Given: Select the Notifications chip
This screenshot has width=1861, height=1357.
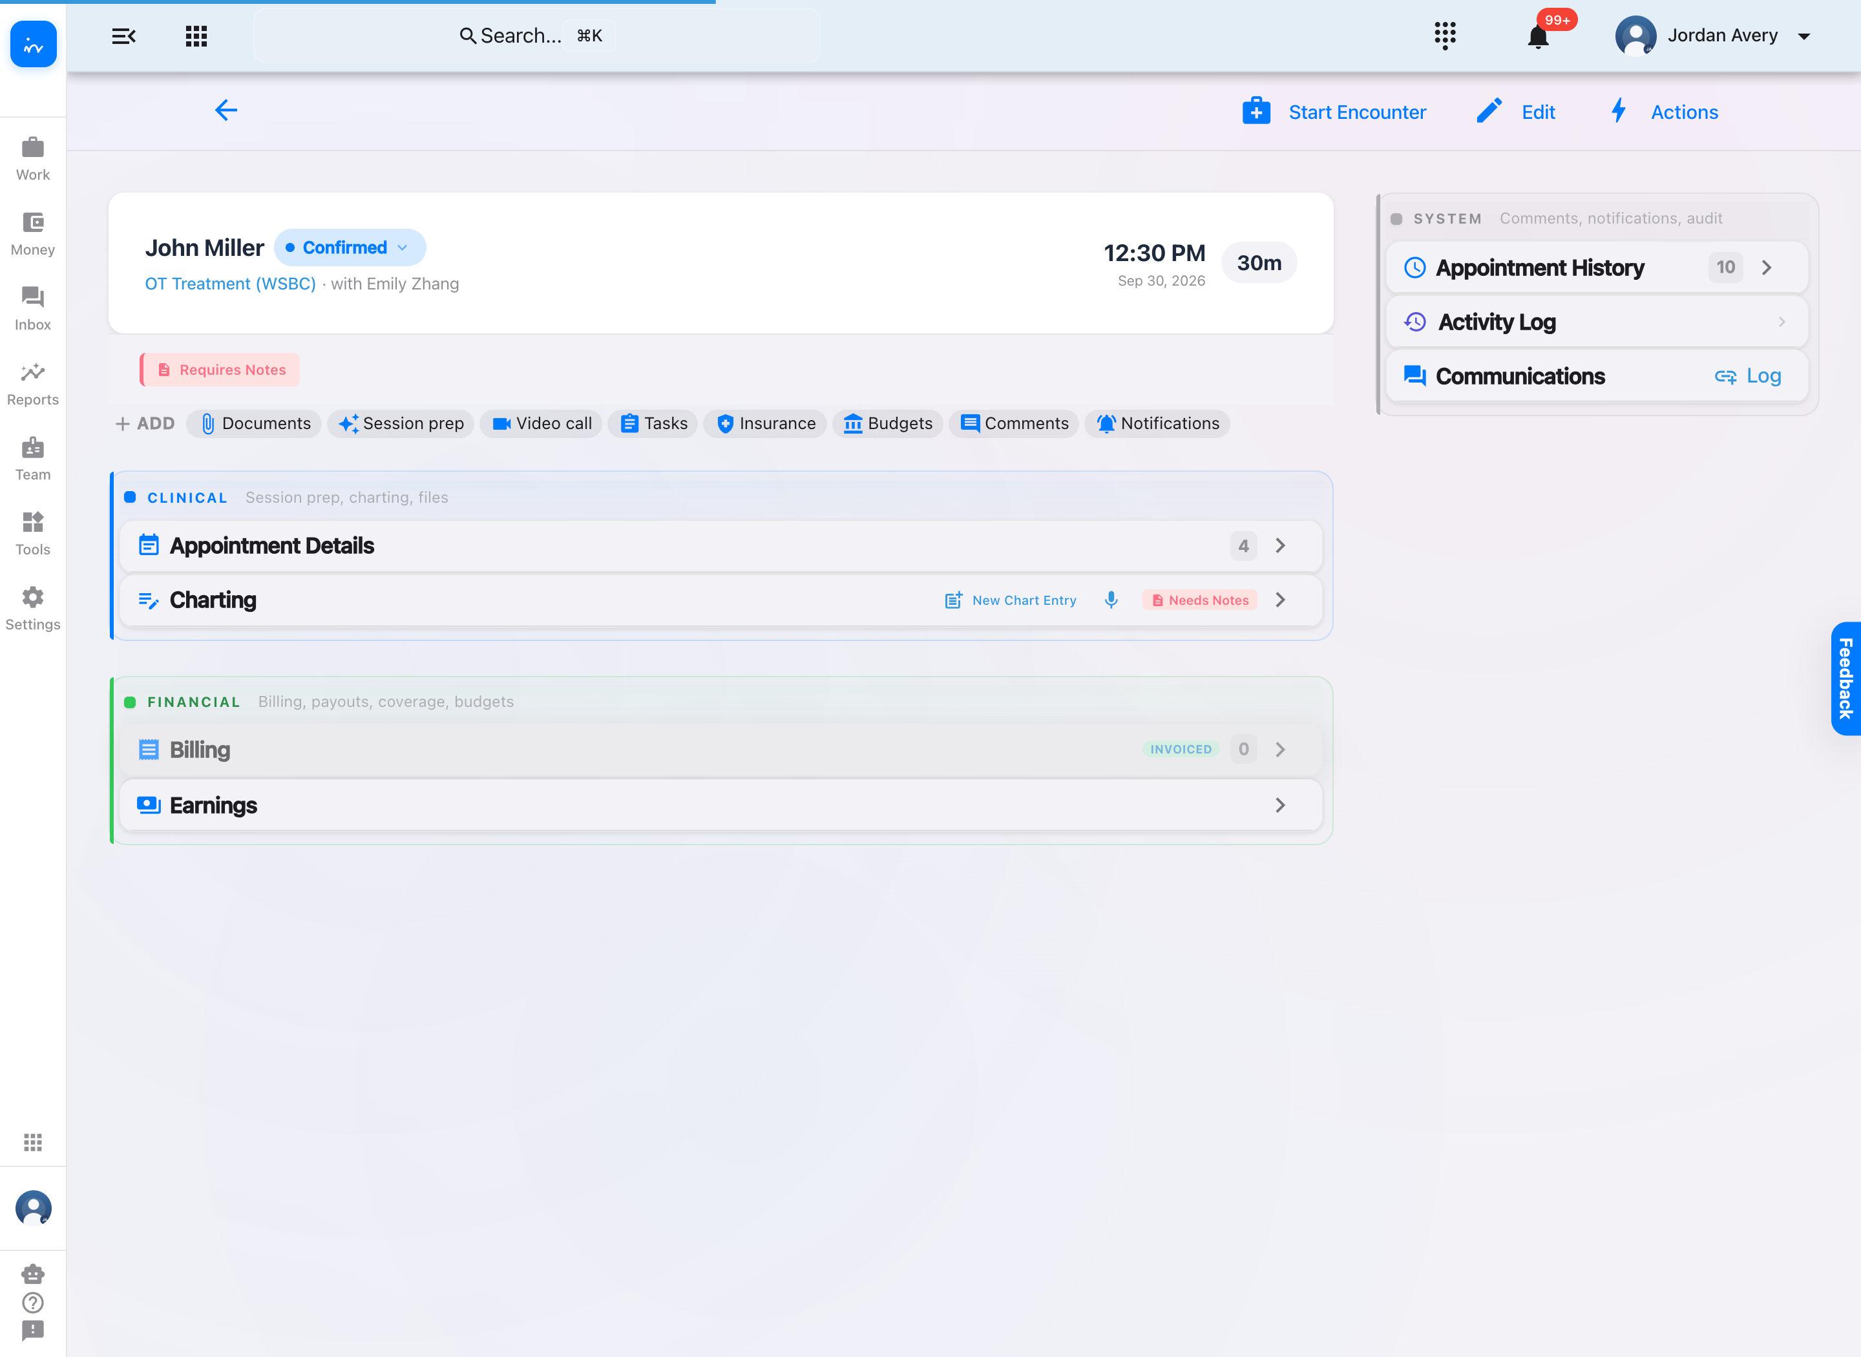Looking at the screenshot, I should click(1157, 424).
